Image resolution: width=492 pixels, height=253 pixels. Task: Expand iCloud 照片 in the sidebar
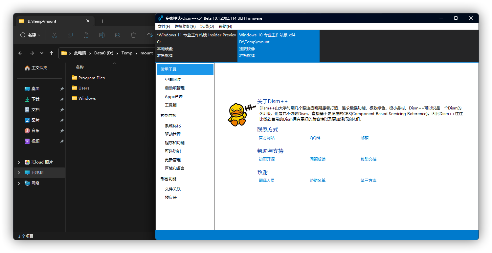(x=19, y=162)
